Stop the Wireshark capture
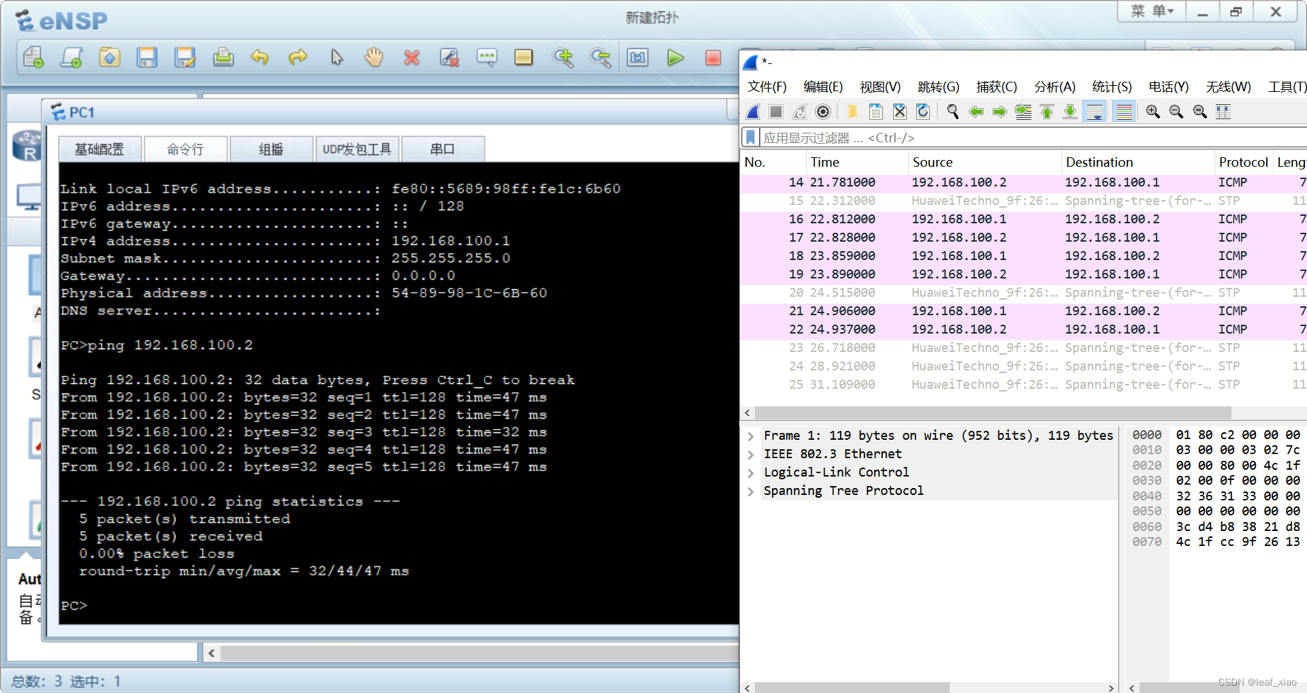Screen dimensions: 1307x693 tap(776, 112)
